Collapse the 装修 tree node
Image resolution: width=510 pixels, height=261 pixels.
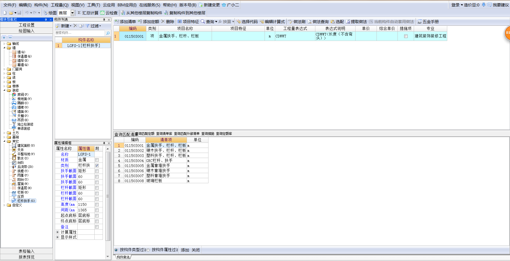(5, 90)
